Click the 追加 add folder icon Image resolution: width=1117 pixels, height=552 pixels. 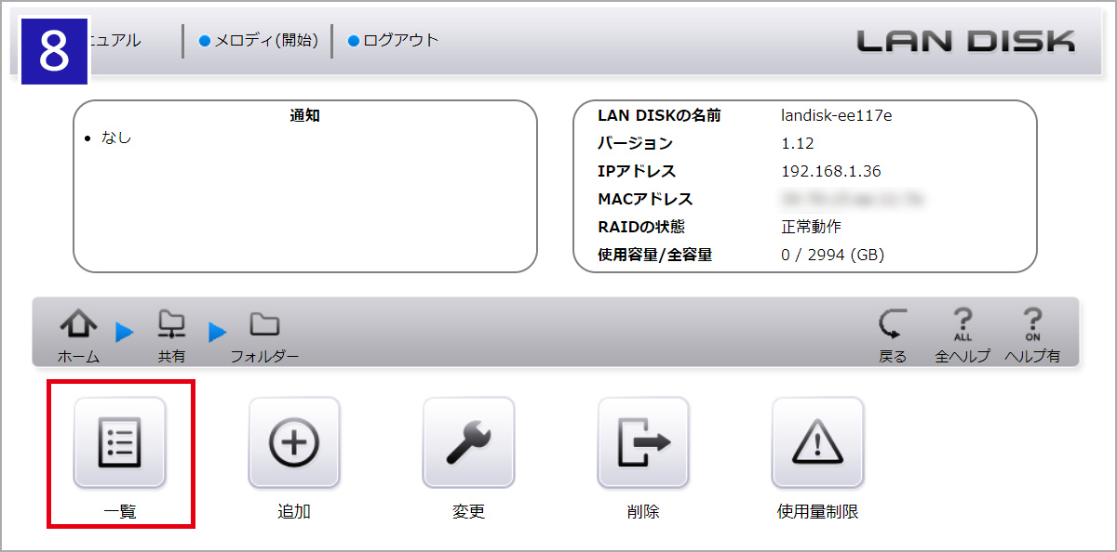coord(294,442)
